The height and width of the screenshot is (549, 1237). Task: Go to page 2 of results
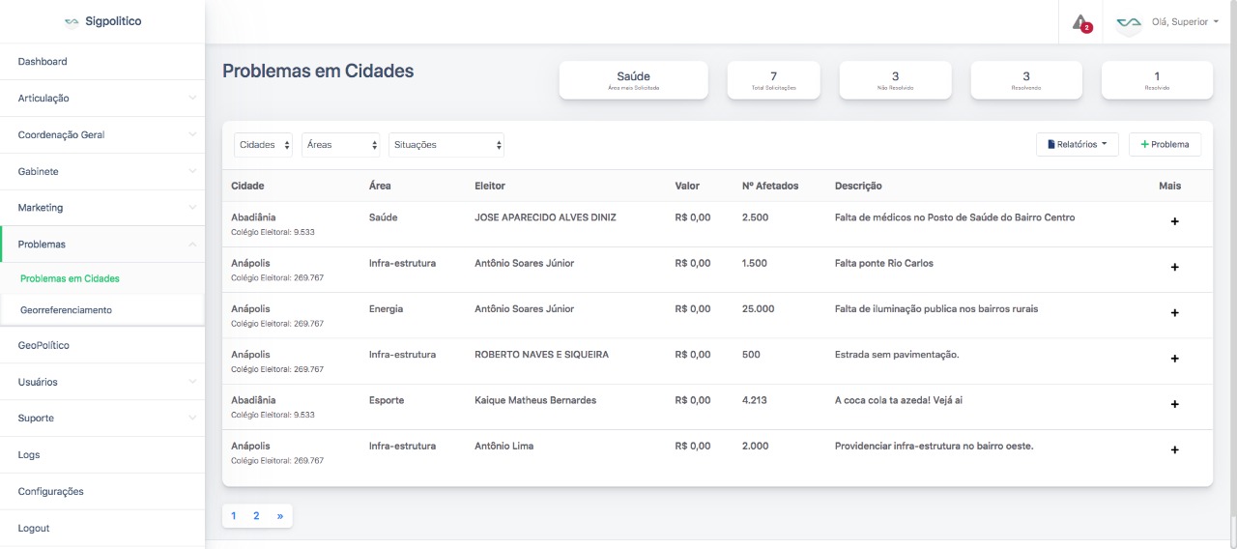click(256, 516)
